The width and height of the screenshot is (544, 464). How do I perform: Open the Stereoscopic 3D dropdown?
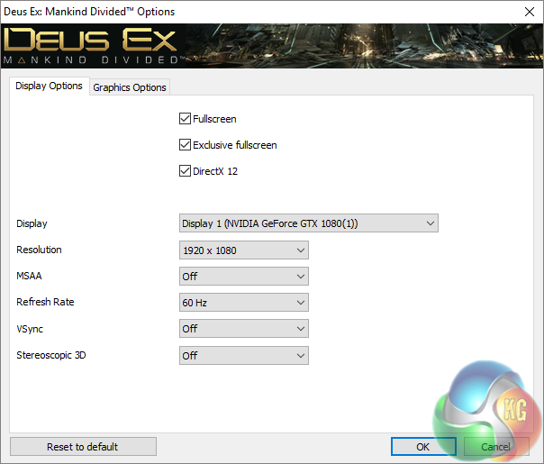point(243,355)
